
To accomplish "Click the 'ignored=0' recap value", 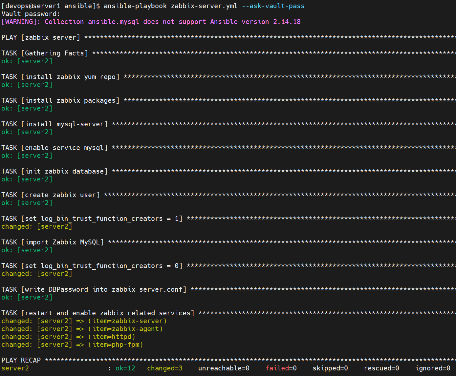I will (x=433, y=368).
